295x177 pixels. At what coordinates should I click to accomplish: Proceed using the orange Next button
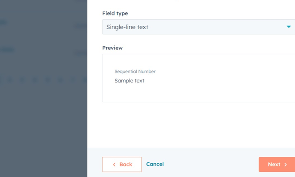click(x=277, y=165)
